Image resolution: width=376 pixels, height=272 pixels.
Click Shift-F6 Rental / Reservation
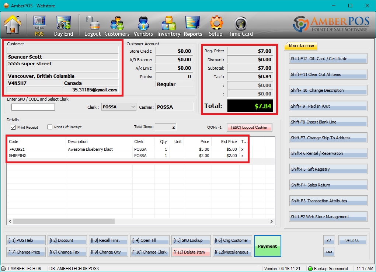click(x=328, y=153)
